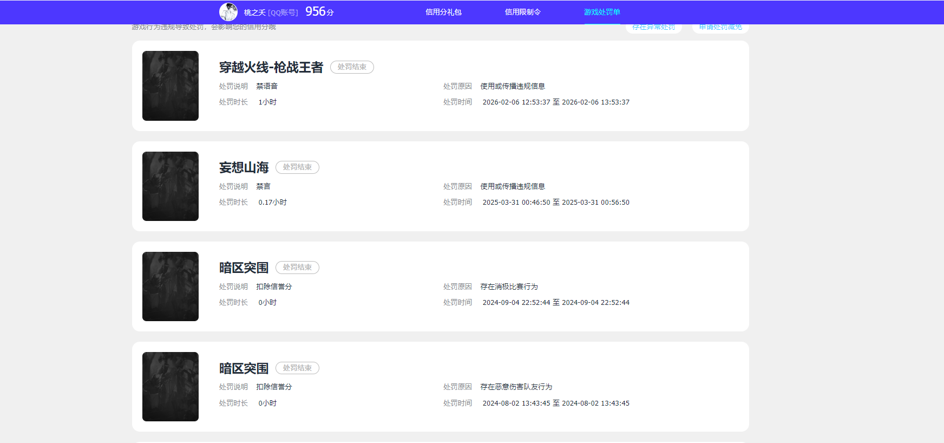The image size is (944, 443).
Task: Click the 2025-03-31 penalty time range
Action: (556, 202)
